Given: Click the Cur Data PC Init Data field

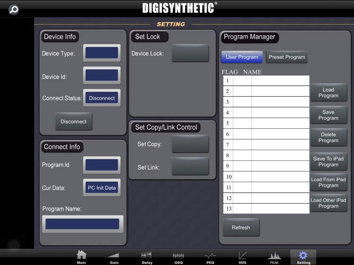Looking at the screenshot, I should (x=102, y=188).
